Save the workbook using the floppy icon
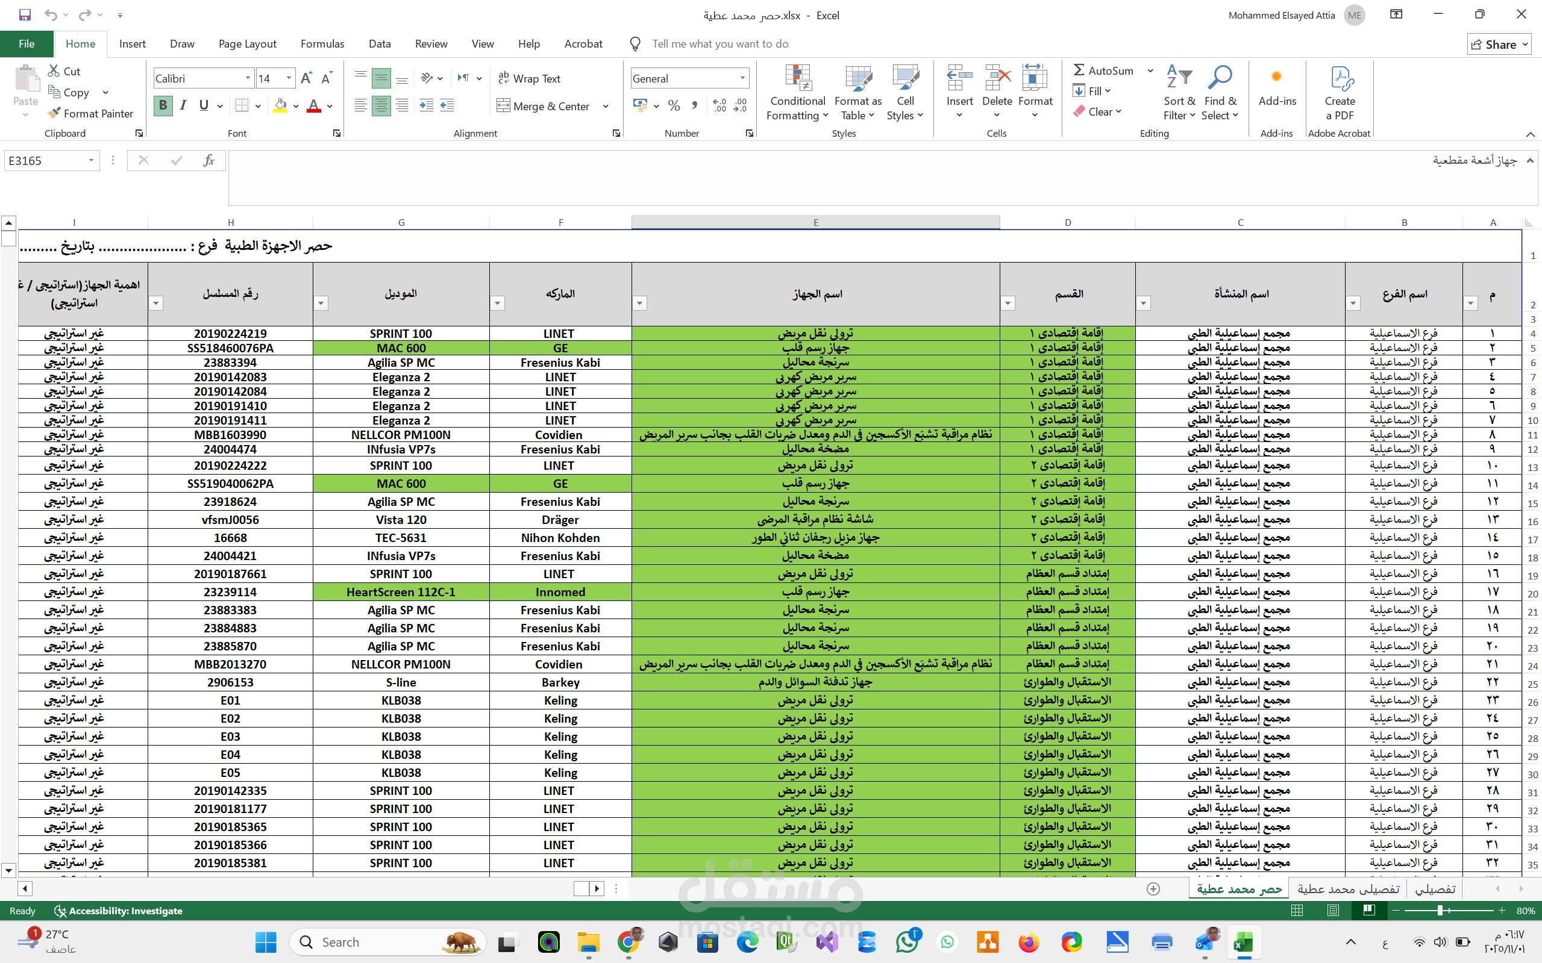The image size is (1542, 963). coord(25,14)
